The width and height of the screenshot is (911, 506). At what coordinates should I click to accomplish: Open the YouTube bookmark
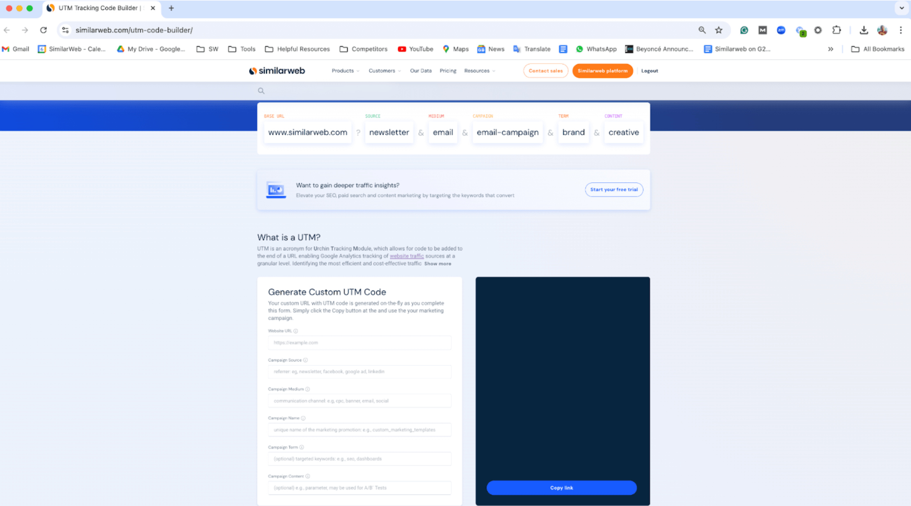tap(415, 49)
